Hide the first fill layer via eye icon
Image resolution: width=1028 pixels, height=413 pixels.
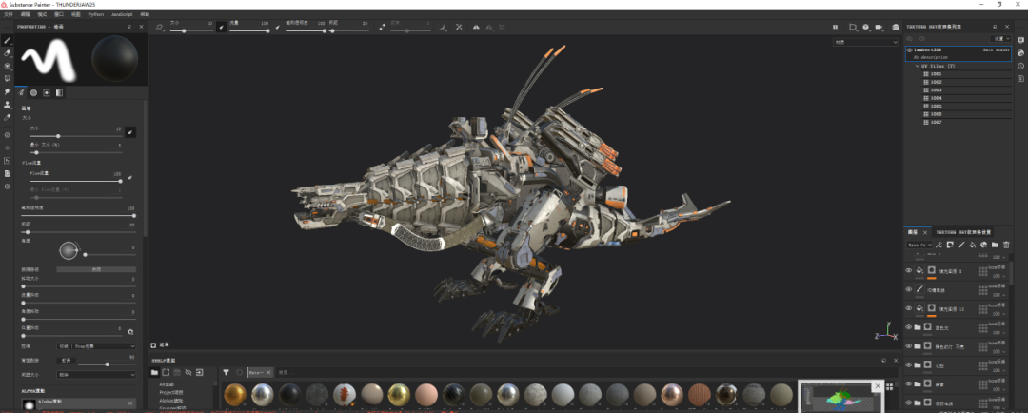[x=908, y=270]
